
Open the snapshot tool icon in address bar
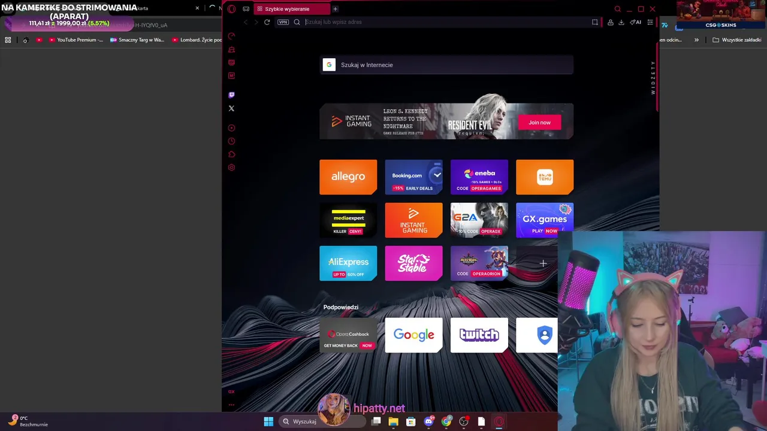click(594, 22)
